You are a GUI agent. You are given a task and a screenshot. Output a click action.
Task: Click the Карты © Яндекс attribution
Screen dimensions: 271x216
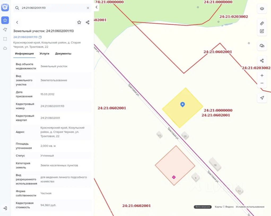point(224,207)
